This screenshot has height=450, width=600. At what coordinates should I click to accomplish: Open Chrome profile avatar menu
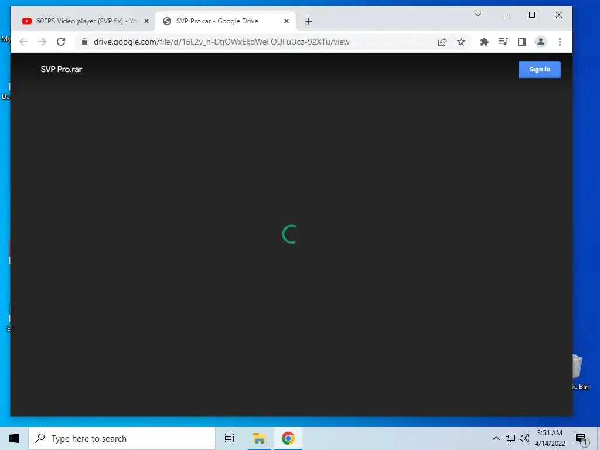coord(540,42)
